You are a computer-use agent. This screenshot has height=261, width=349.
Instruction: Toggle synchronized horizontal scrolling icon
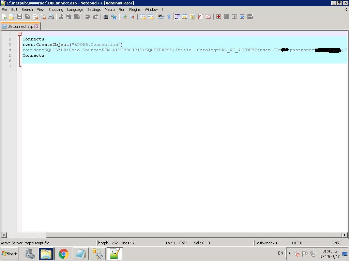click(151, 17)
